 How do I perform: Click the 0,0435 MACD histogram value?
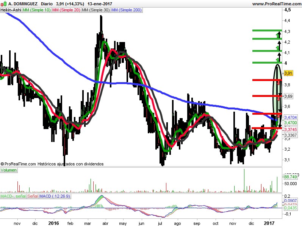point(291,208)
